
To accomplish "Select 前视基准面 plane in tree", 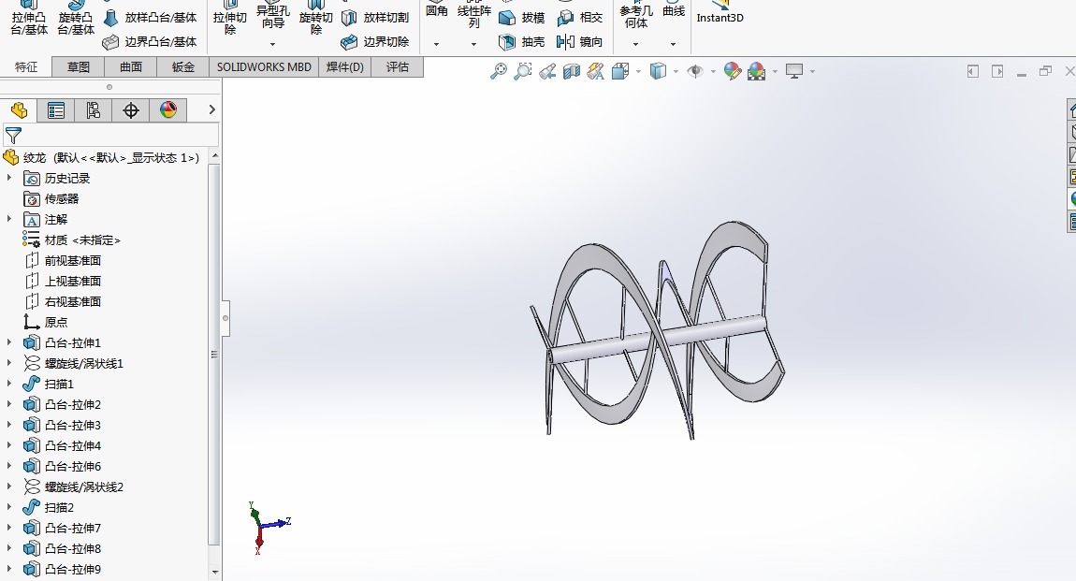I will (x=73, y=261).
